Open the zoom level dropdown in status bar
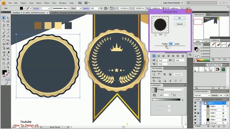230x129 pixels. pos(19,127)
